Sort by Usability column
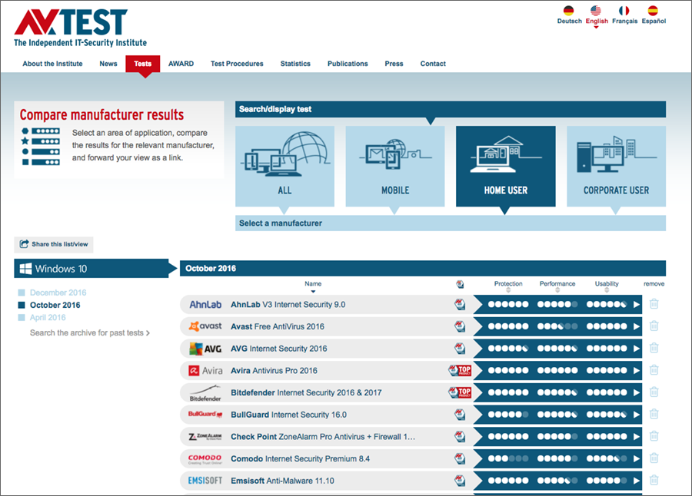This screenshot has height=496, width=692. [x=607, y=286]
